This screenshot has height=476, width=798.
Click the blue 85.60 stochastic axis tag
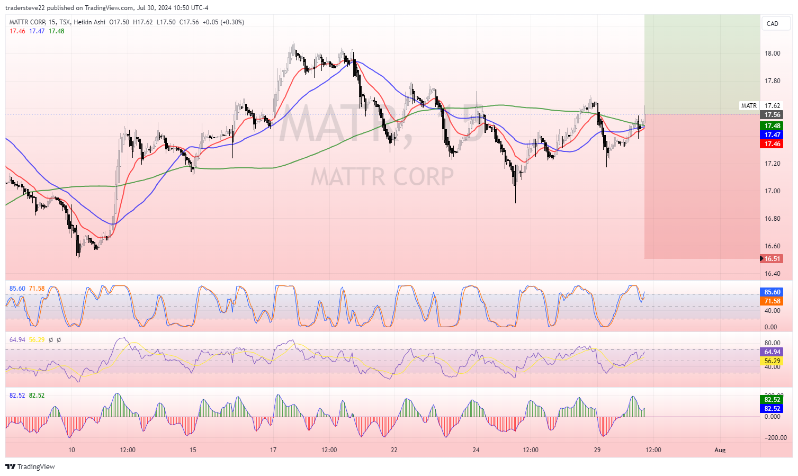772,292
